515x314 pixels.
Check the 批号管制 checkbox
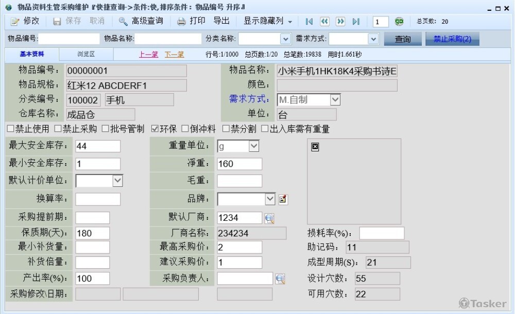coord(106,129)
